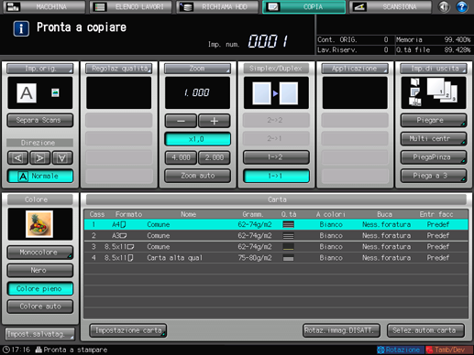Open the Multi centr options

[x=434, y=139]
